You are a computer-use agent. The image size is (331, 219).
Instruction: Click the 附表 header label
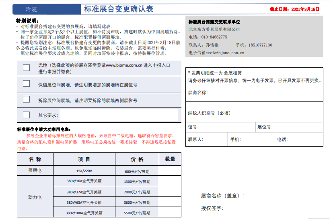[x=31, y=9]
